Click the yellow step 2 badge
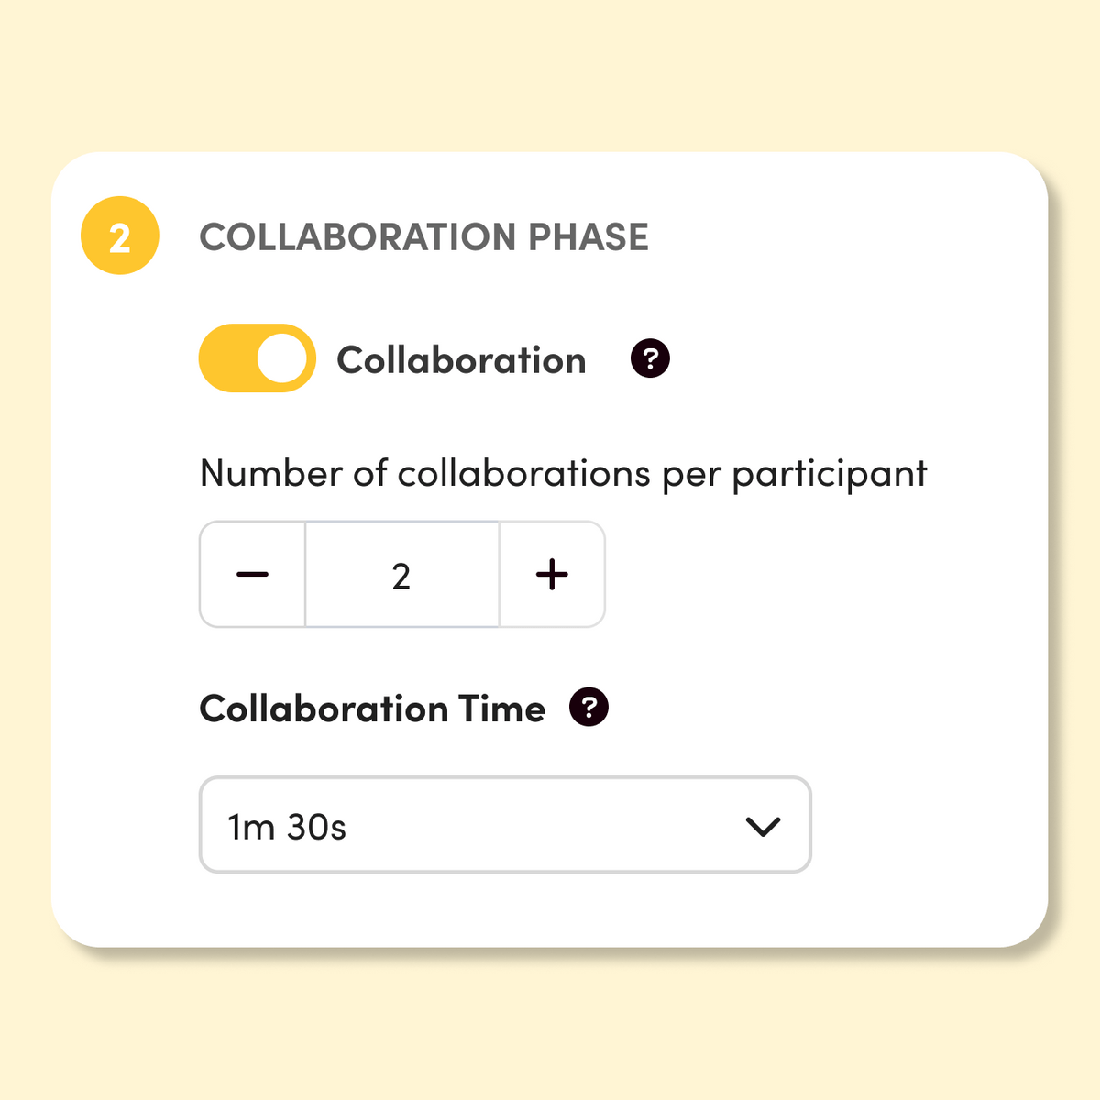 (120, 236)
